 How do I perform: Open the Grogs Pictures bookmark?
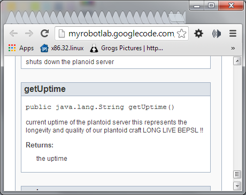click(126, 48)
